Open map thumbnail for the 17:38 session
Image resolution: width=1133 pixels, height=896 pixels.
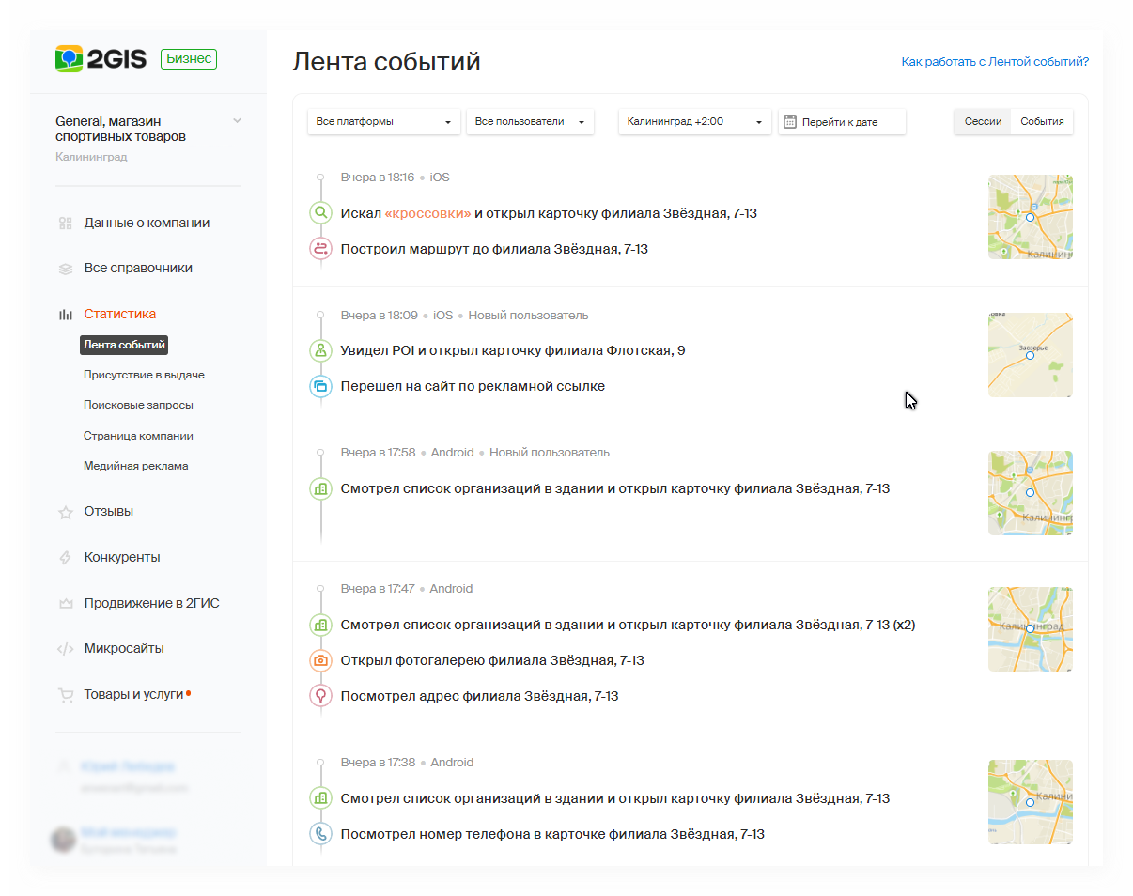coord(1031,802)
